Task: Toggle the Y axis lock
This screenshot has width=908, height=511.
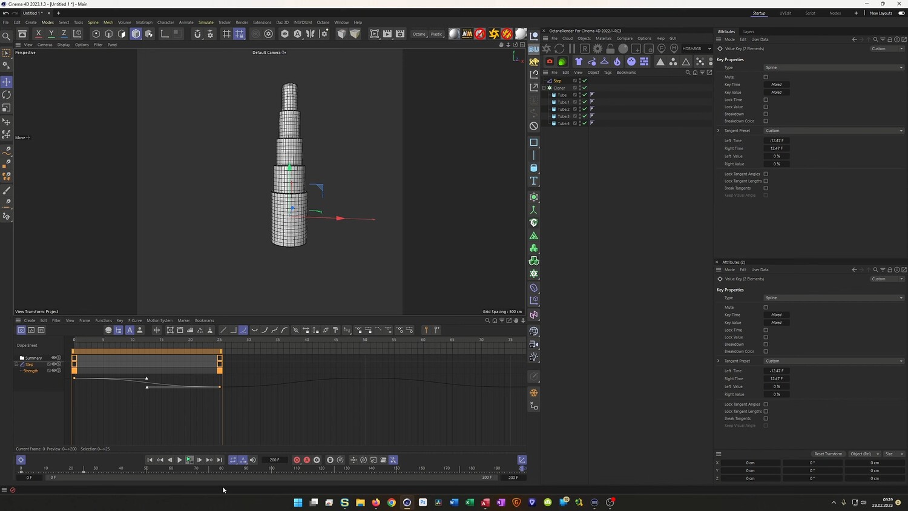Action: 51,34
